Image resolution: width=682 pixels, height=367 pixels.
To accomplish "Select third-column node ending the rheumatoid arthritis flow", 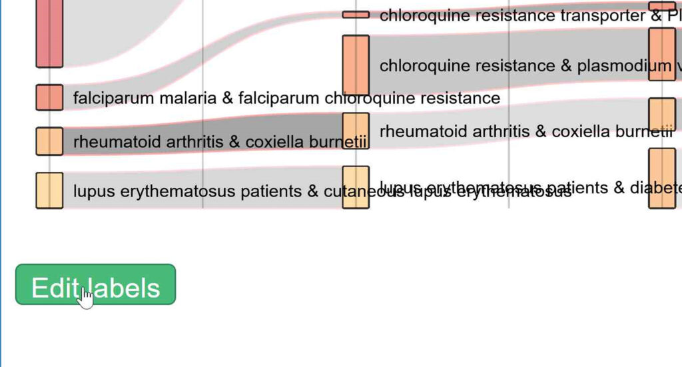I will (662, 115).
